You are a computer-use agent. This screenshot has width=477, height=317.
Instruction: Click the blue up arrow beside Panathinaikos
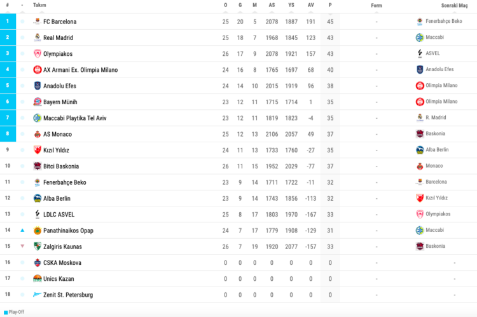22,231
